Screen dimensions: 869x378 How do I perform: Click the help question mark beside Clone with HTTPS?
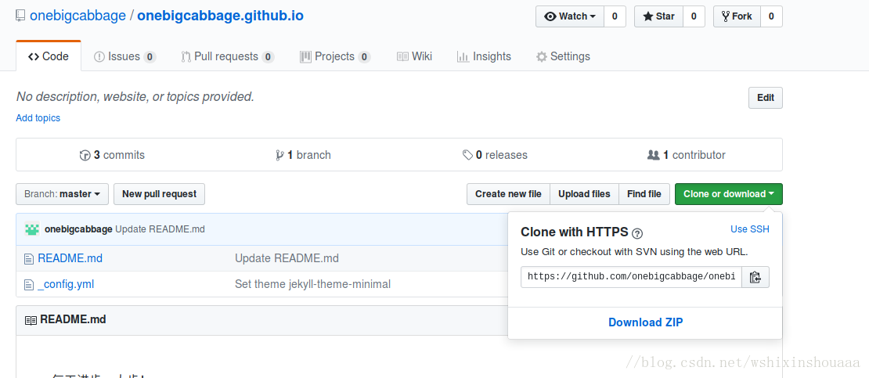637,232
